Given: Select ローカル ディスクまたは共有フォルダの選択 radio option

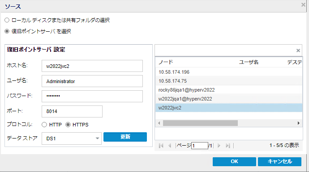Looking at the screenshot, I should [x=7, y=20].
